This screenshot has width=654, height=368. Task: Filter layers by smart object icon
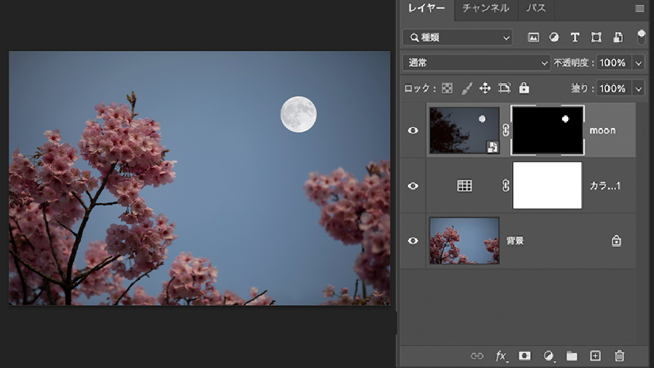click(618, 37)
